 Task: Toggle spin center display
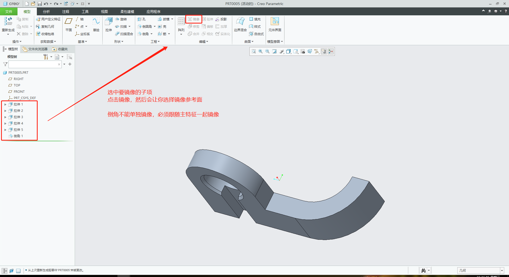pyautogui.click(x=331, y=52)
